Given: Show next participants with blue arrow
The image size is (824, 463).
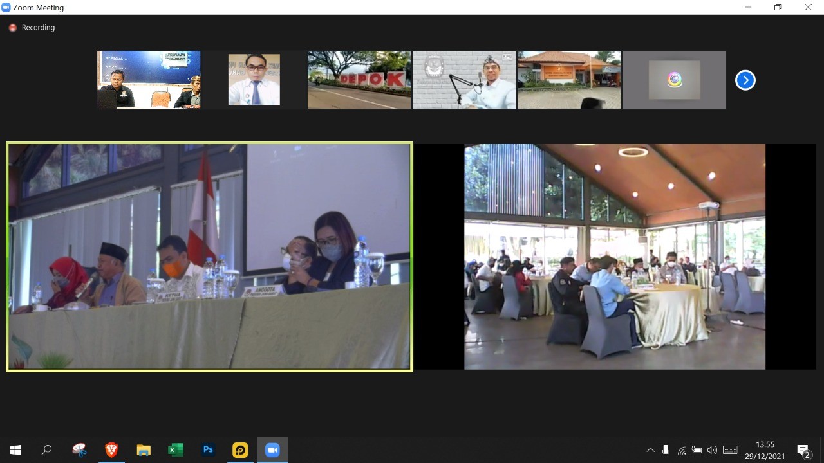Looking at the screenshot, I should point(745,80).
